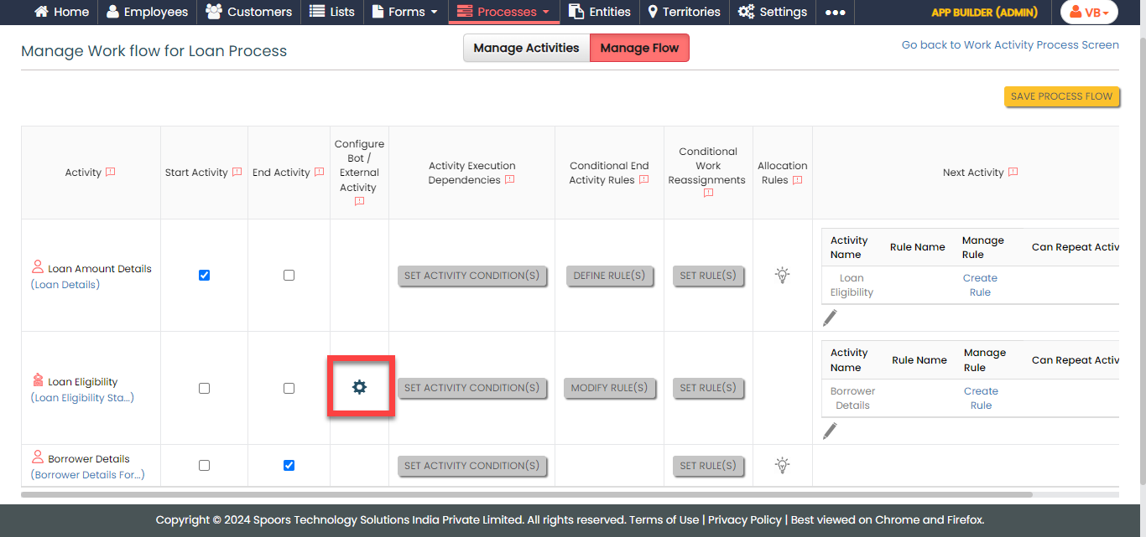Open the three-dots more menu in navbar
This screenshot has width=1146, height=537.
click(835, 12)
